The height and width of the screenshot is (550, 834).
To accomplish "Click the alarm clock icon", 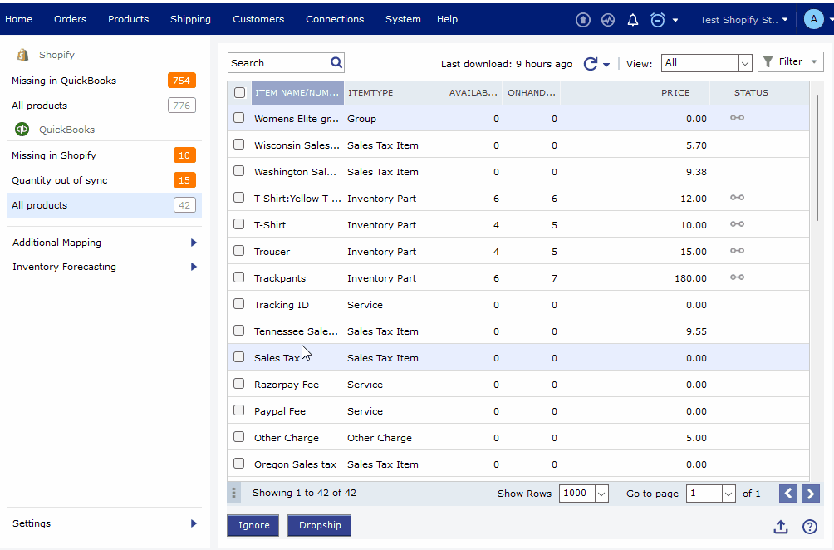I will [658, 20].
